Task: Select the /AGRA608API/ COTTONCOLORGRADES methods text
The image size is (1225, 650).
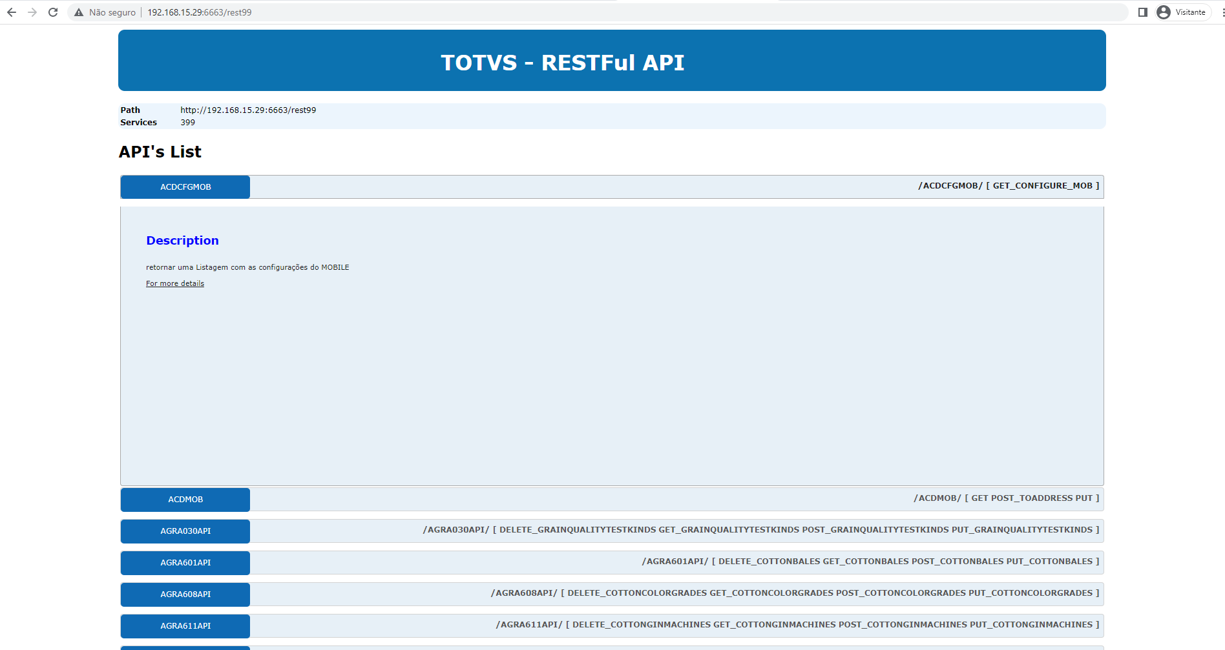Action: point(795,593)
